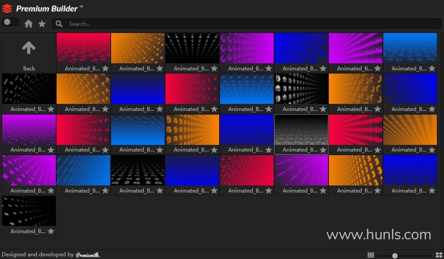Select the orange thumbnail with number 3s
444x259 pixels.
coord(355,170)
